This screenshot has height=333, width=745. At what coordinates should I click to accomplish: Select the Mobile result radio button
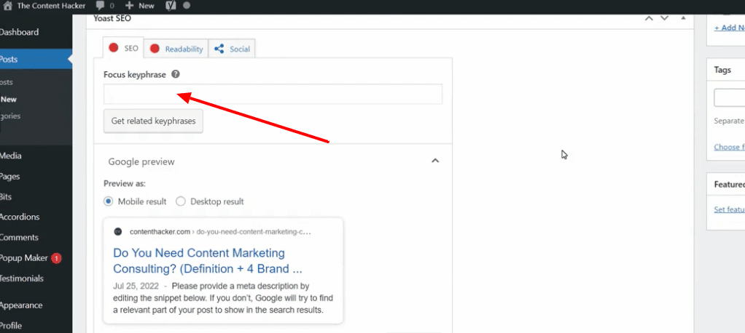pos(109,201)
